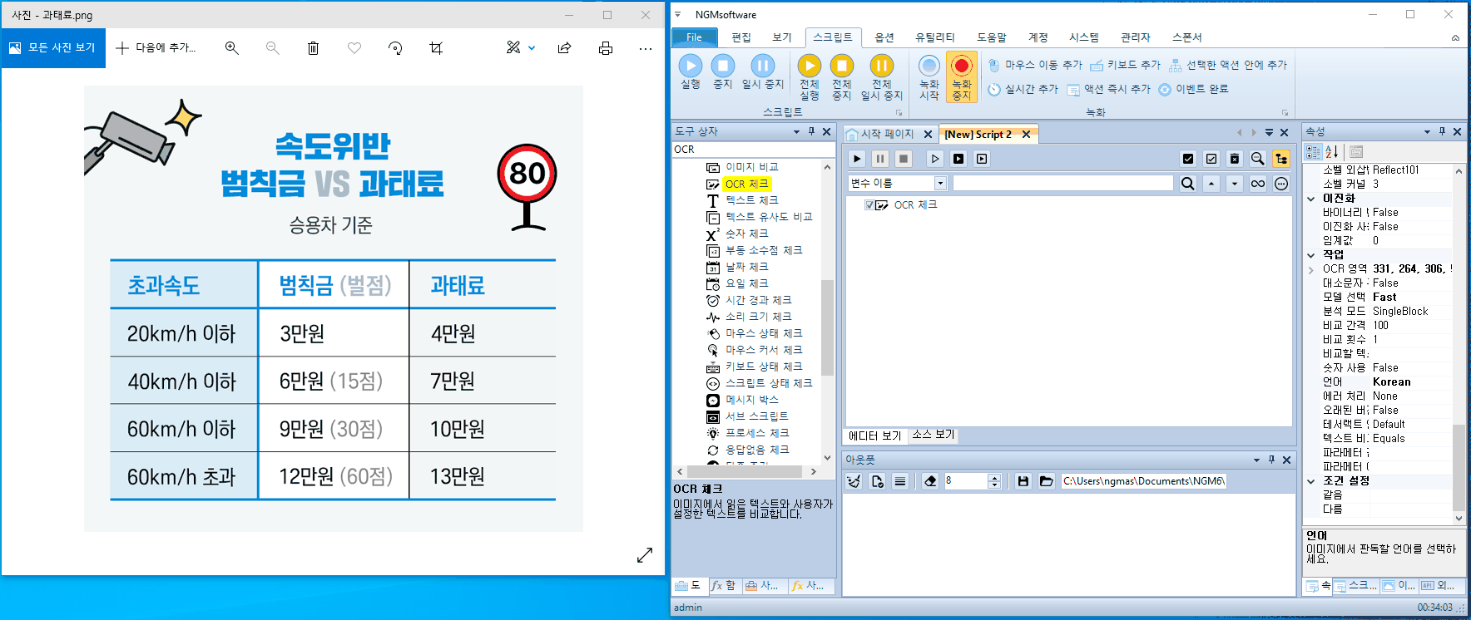The image size is (1471, 620).
Task: Click the tree view toggle icon in editor
Action: (x=1281, y=158)
